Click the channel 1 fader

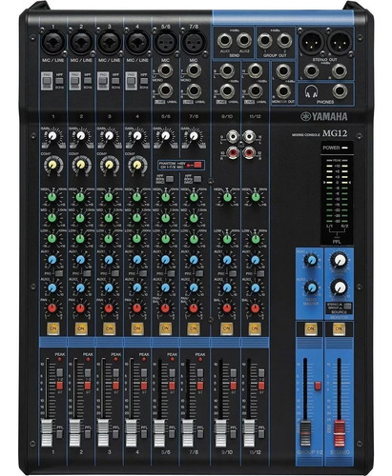click(x=47, y=432)
